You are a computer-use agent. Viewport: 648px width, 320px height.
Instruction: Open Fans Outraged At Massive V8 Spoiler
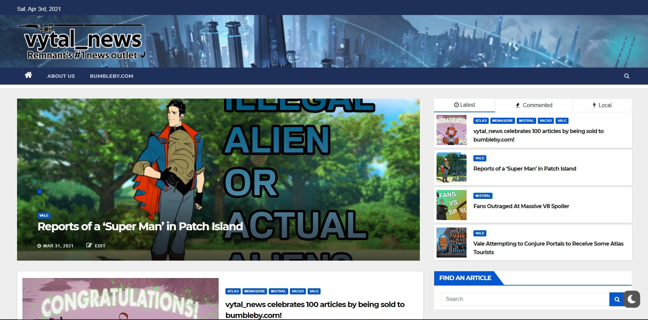click(x=521, y=206)
